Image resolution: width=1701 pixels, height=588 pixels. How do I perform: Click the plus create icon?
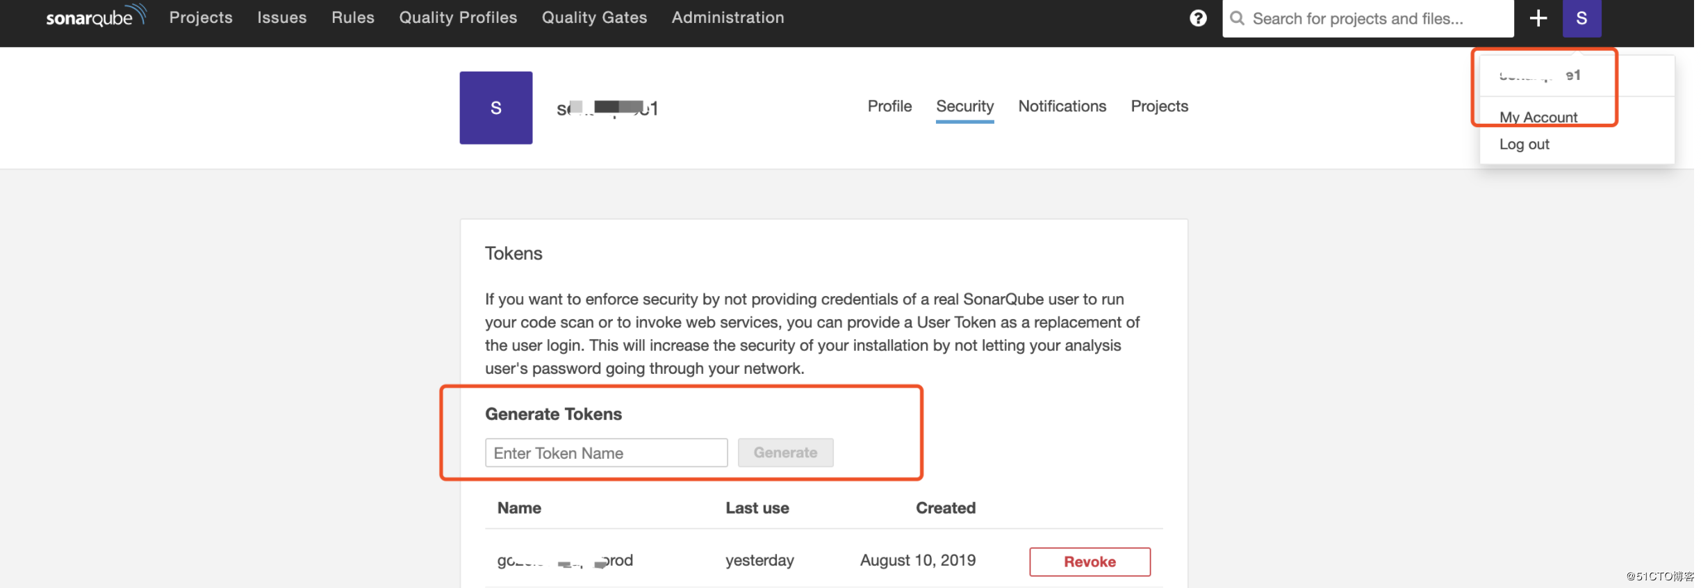(x=1538, y=18)
